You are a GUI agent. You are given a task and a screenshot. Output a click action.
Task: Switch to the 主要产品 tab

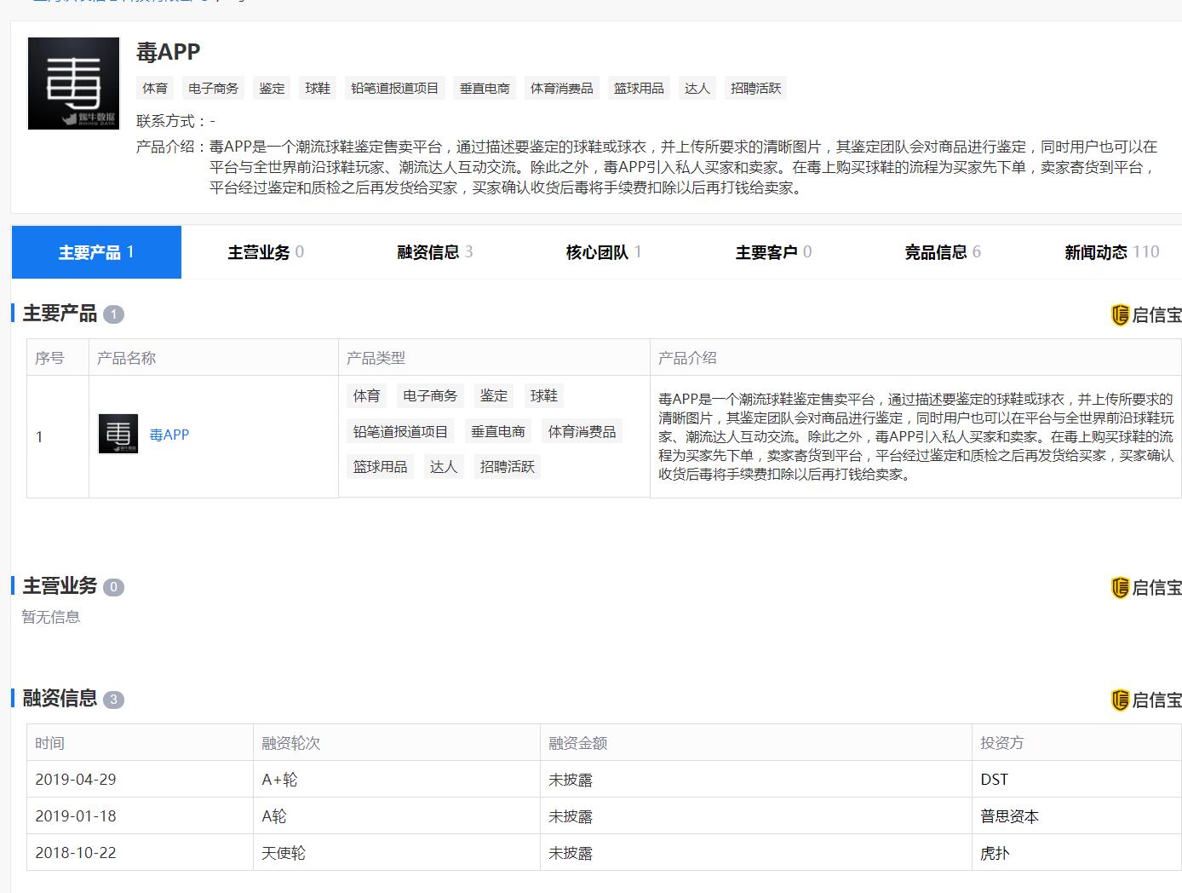(x=96, y=252)
